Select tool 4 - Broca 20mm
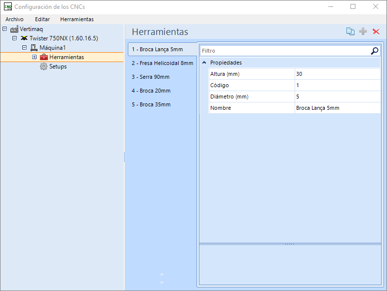Screen dimensions: 387x291 pos(162,91)
